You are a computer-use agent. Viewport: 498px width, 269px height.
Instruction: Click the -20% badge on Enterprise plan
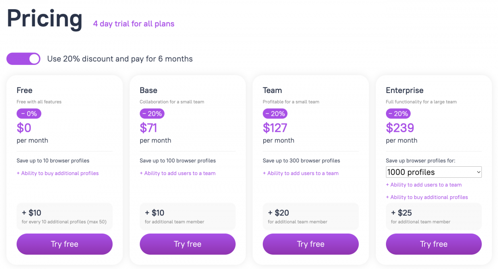tap(398, 113)
